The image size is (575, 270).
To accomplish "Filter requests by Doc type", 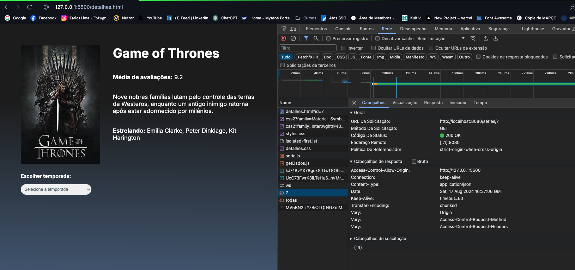I will [328, 57].
